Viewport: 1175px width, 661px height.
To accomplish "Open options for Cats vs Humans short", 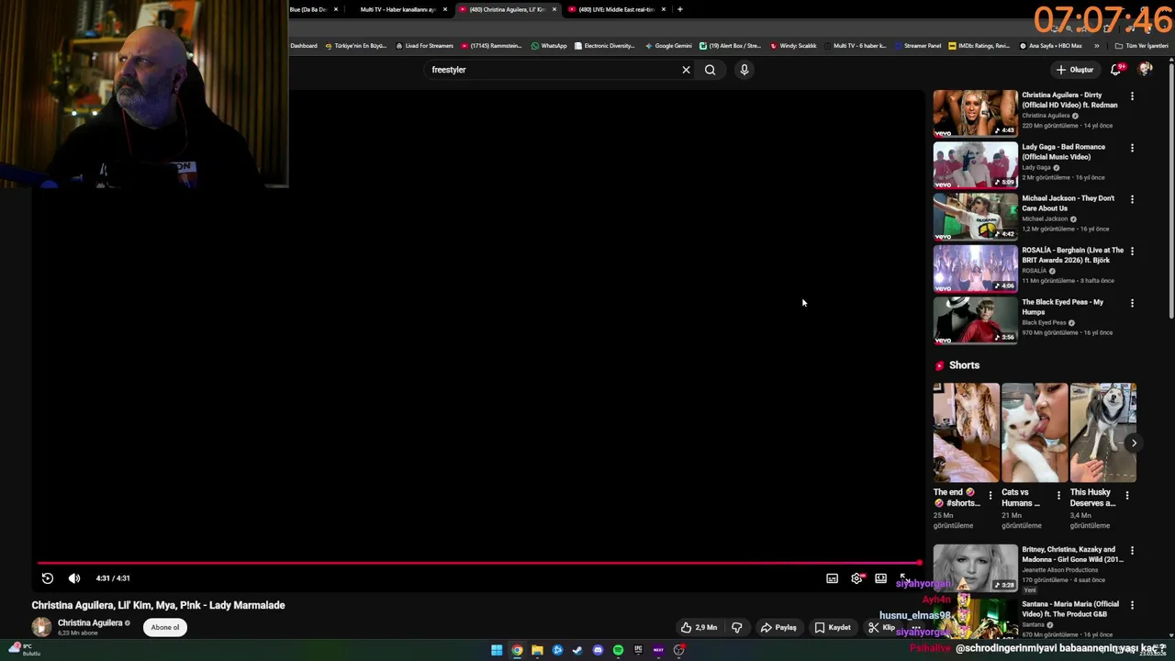I will pyautogui.click(x=1058, y=496).
